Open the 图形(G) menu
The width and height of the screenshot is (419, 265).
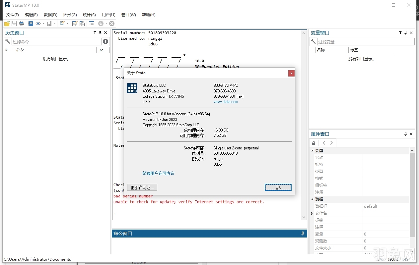(70, 15)
